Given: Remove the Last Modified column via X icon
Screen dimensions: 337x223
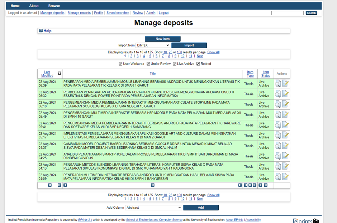Looking at the screenshot, I should tap(50, 185).
